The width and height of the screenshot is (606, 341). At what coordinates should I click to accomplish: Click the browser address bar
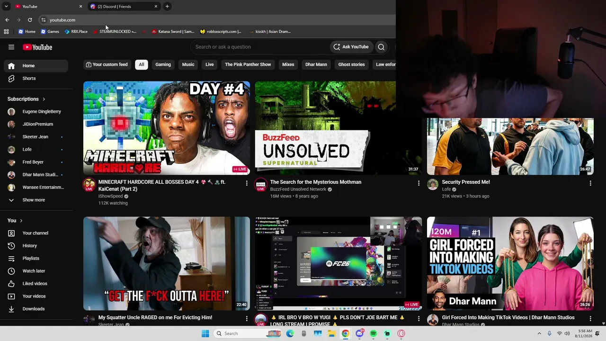pos(218,20)
